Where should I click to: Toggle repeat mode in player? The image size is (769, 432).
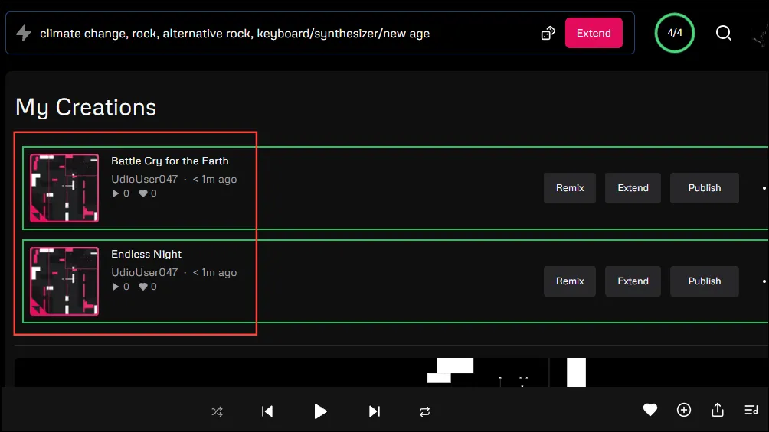coord(424,411)
